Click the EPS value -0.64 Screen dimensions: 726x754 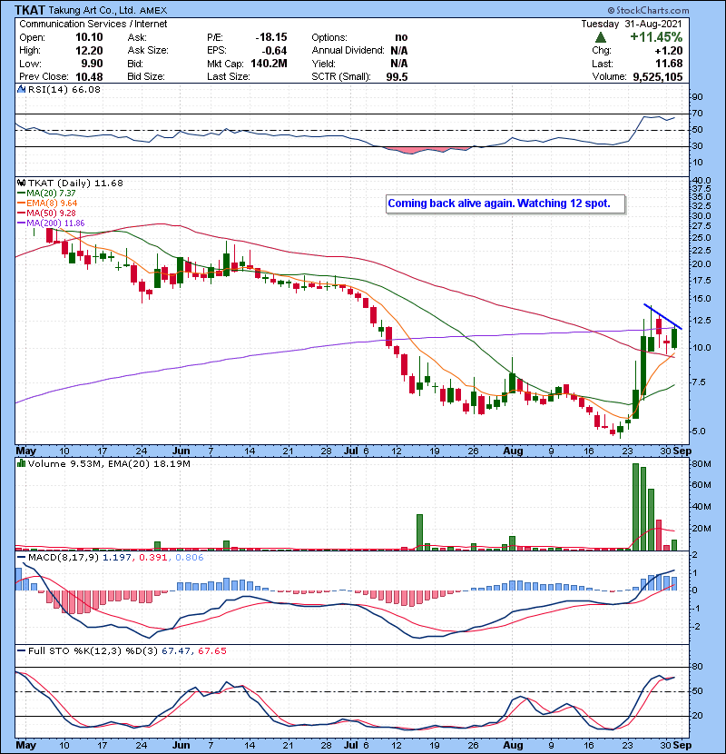[274, 51]
